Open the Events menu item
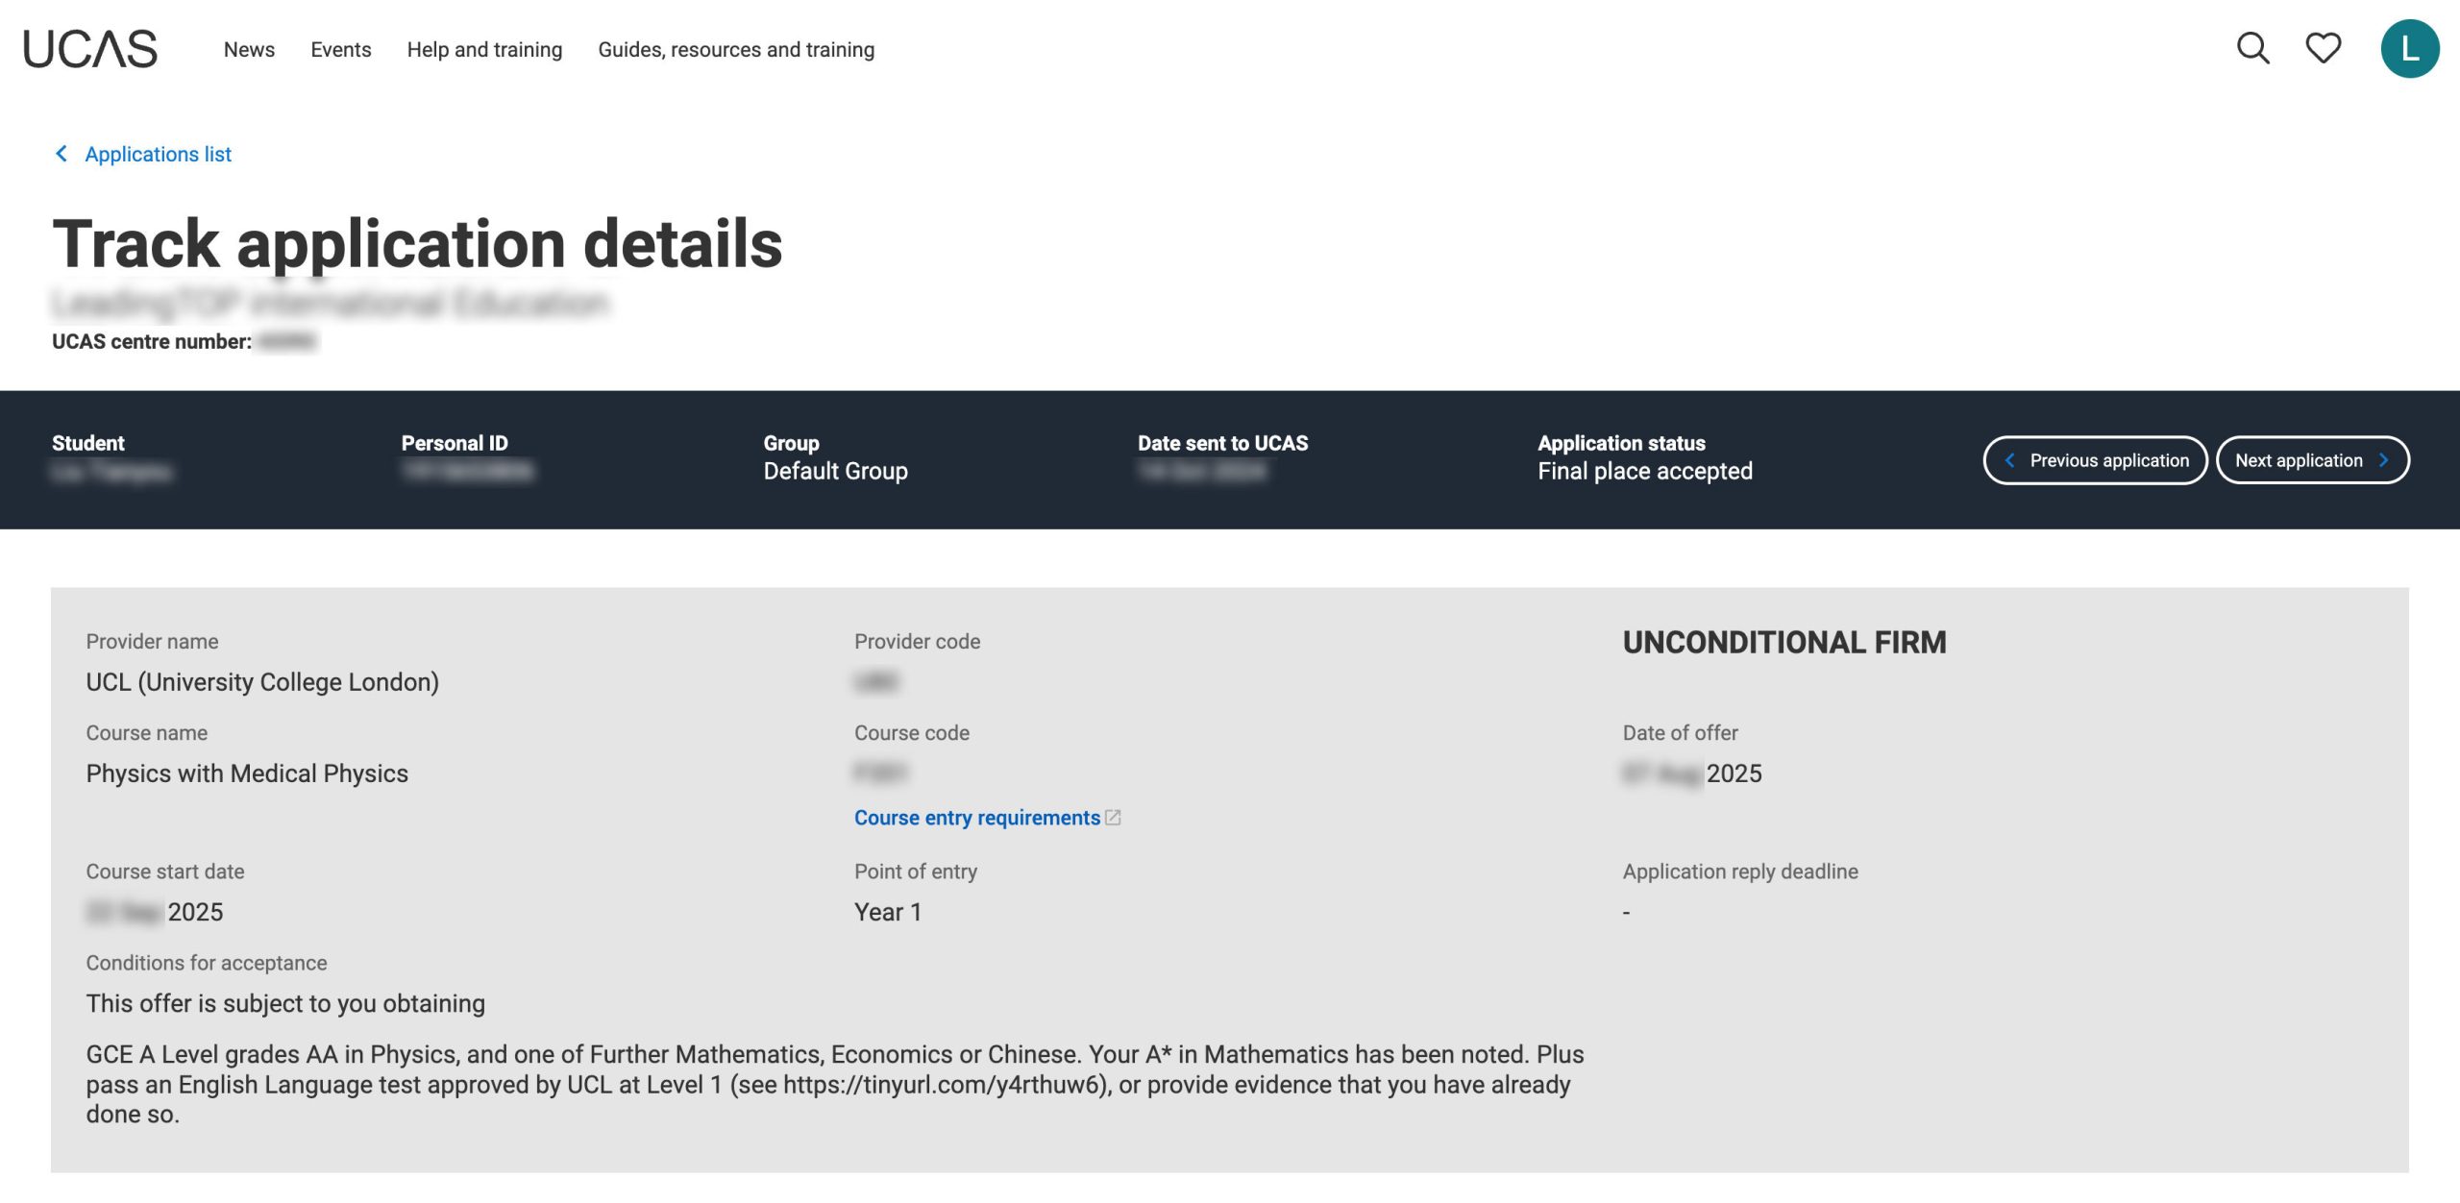 click(340, 50)
